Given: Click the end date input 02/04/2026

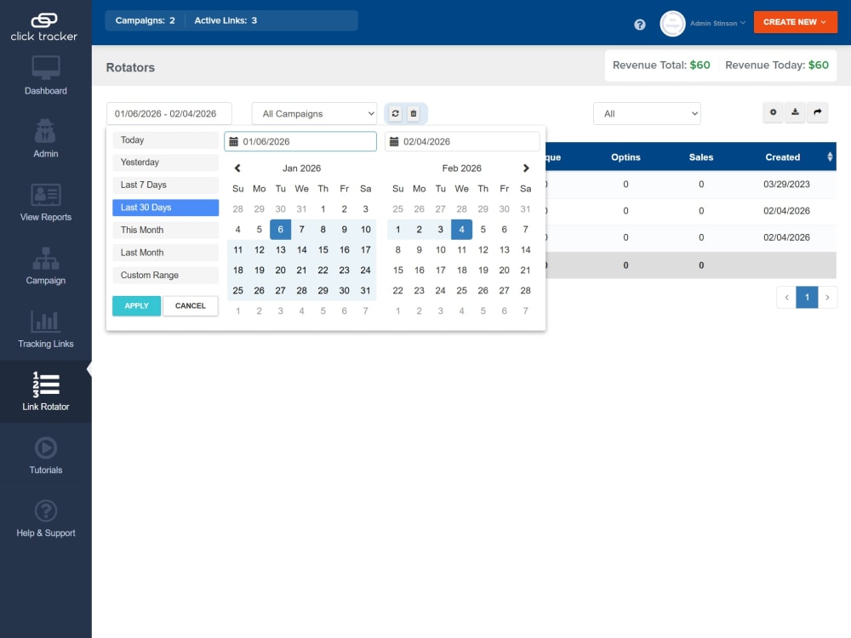Looking at the screenshot, I should [x=462, y=141].
